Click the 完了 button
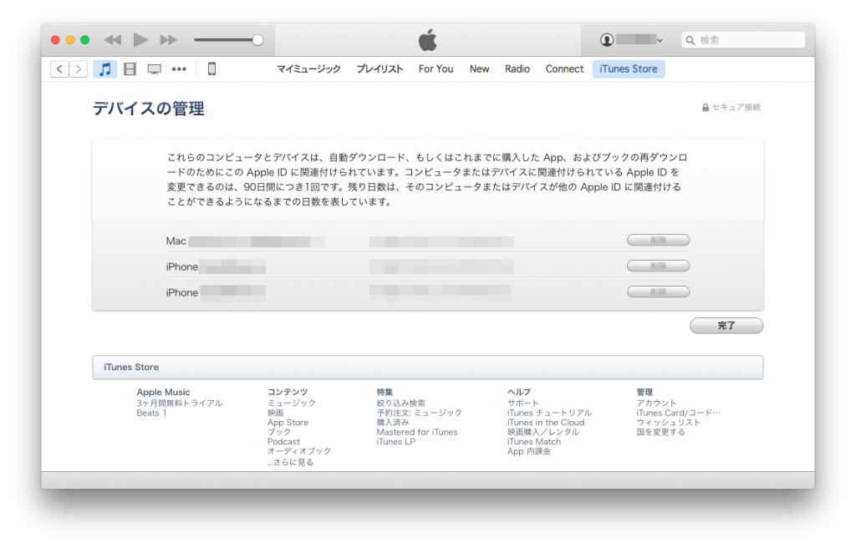 [726, 325]
